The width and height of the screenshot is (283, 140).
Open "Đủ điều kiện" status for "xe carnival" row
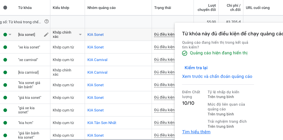tap(164, 60)
